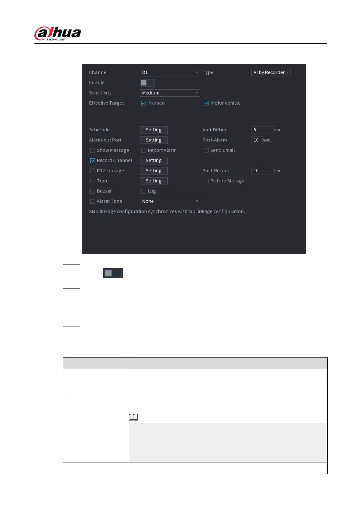This screenshot has height=512, width=362.
Task: Click the Post-Record seconds field
Action: point(262,171)
